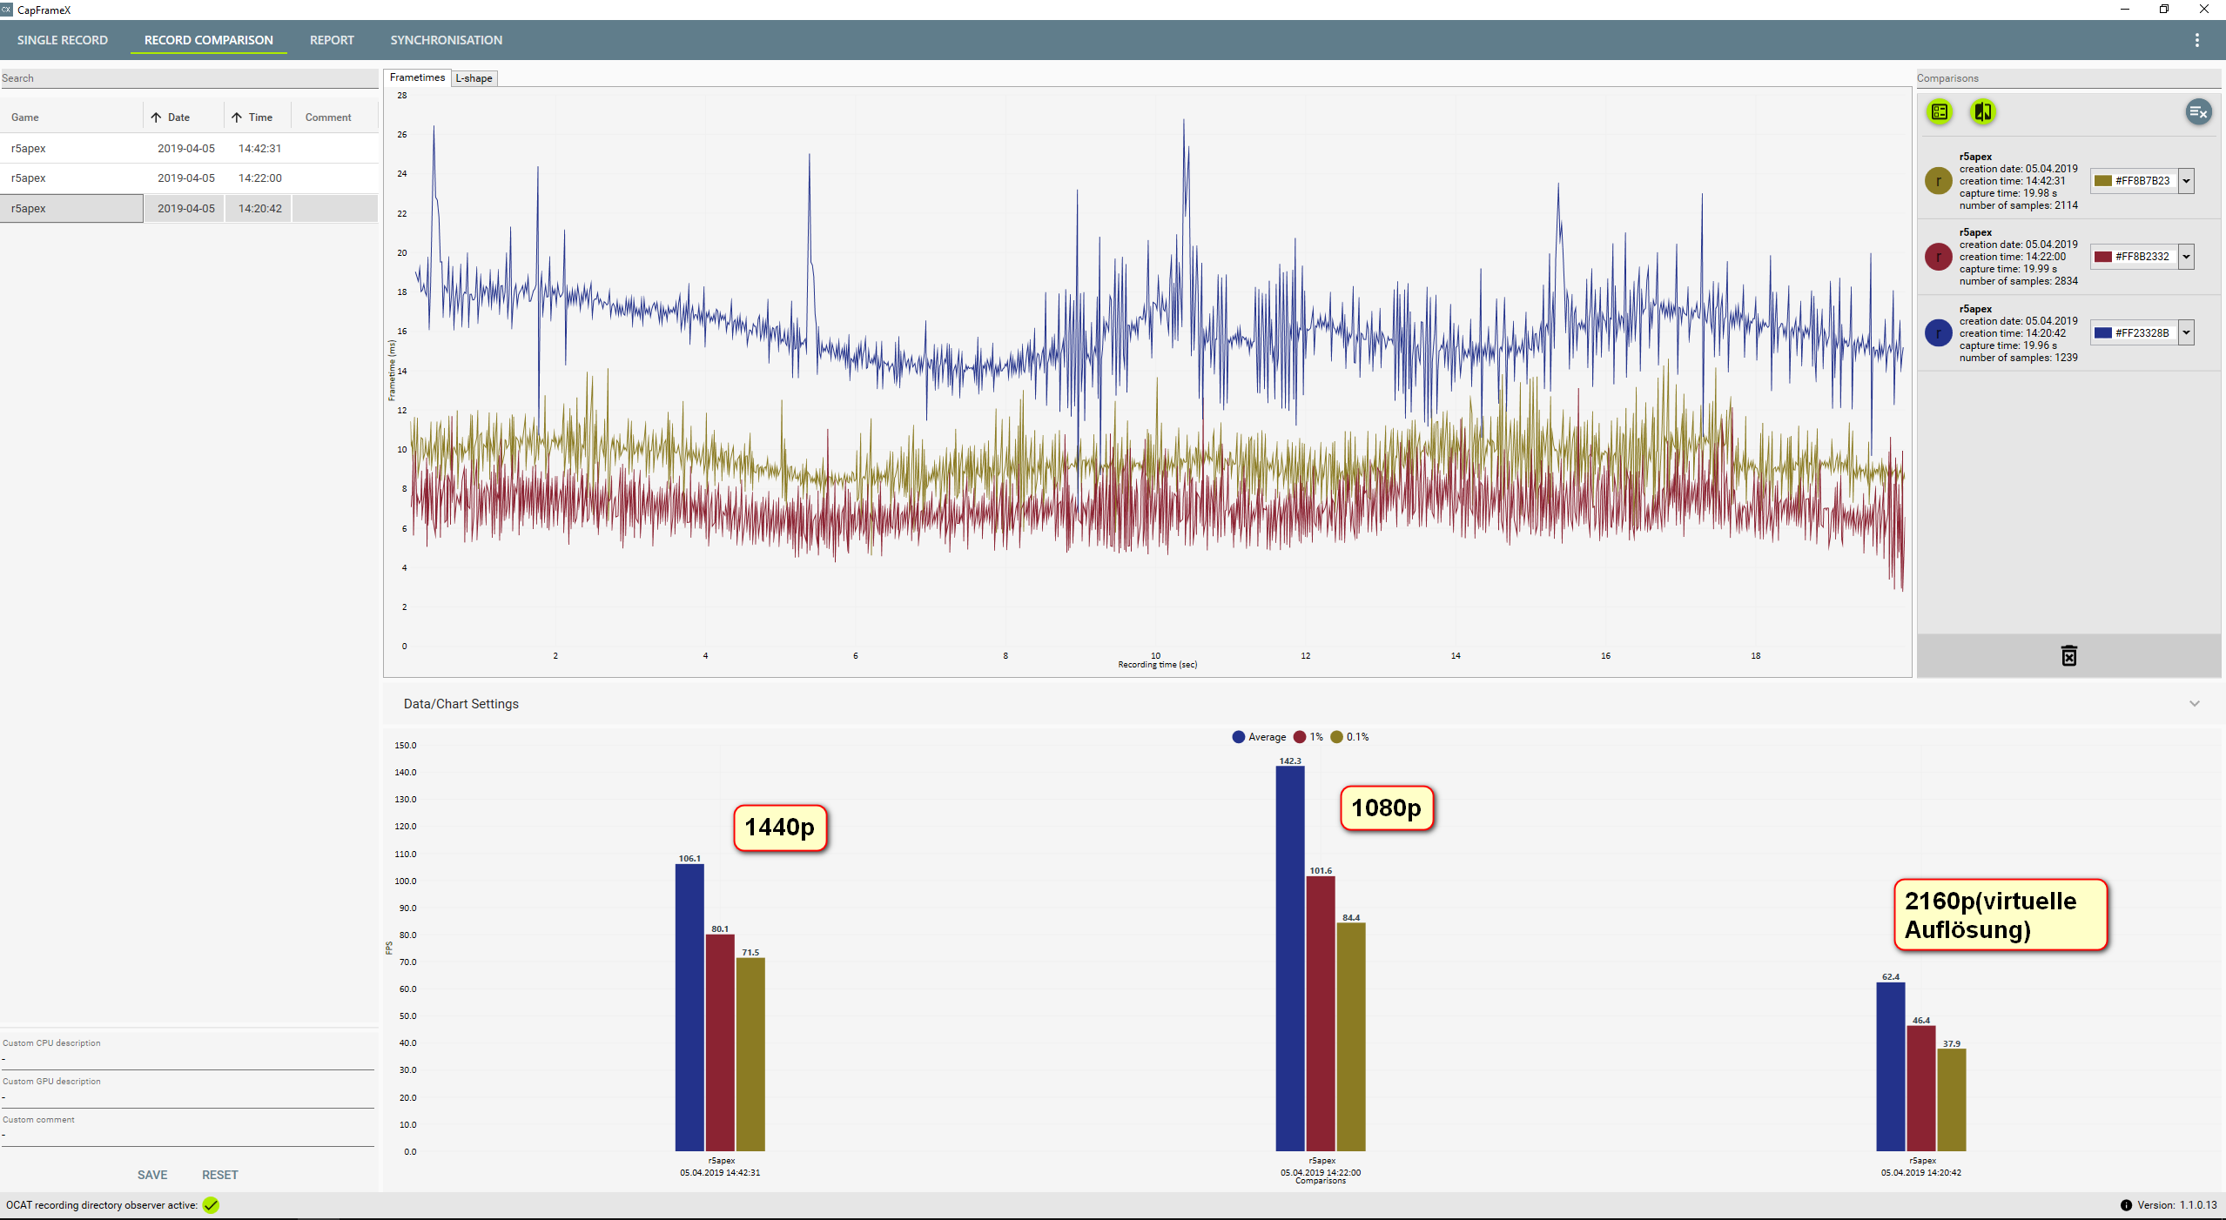The height and width of the screenshot is (1220, 2226).
Task: Click the blue 'r' avatar of the 14:20:42 record
Action: (1938, 333)
